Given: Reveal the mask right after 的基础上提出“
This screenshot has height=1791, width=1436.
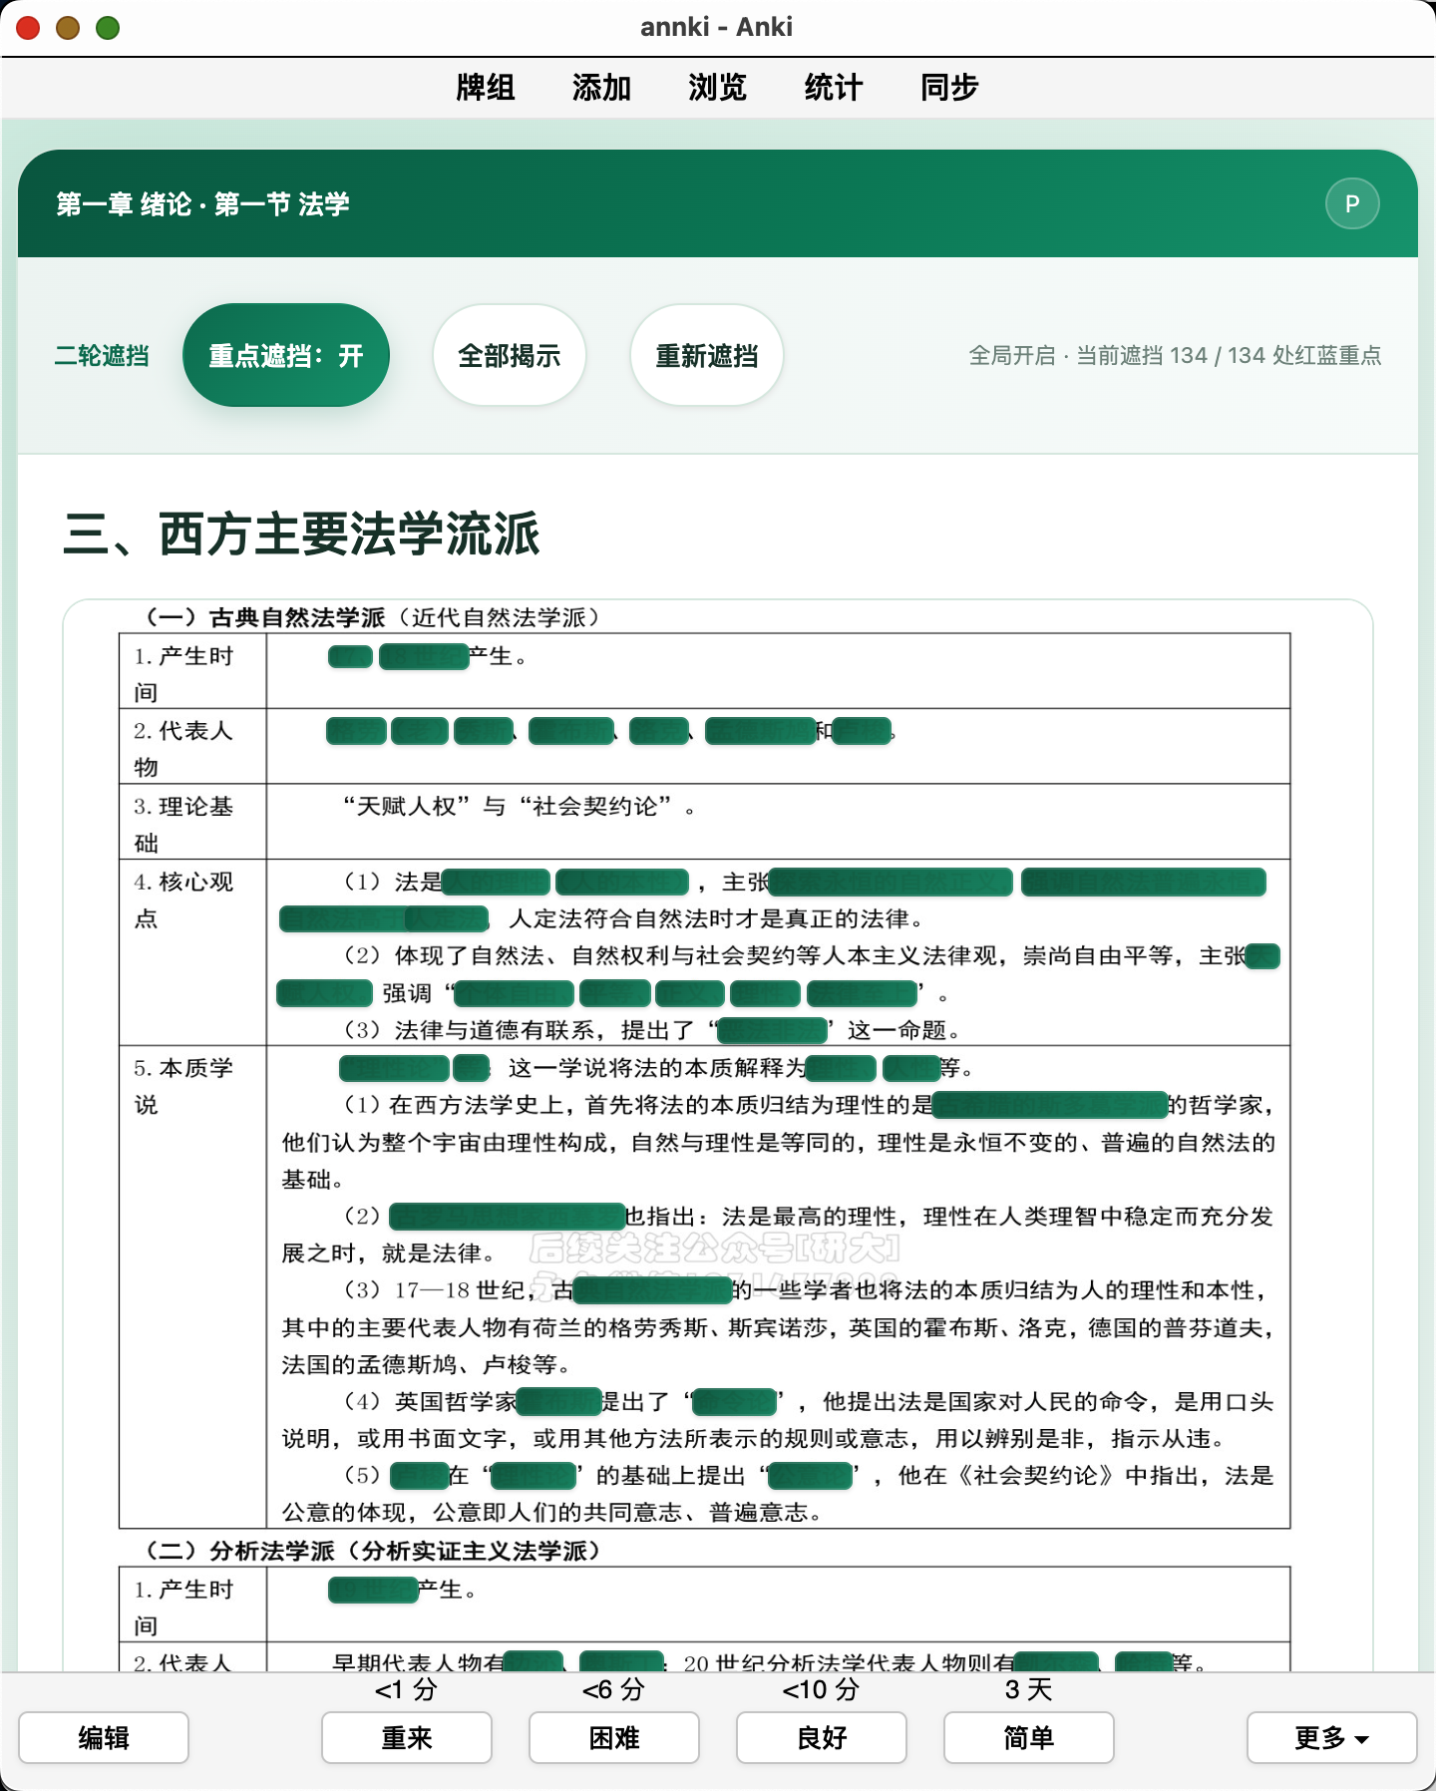Looking at the screenshot, I should [811, 1476].
